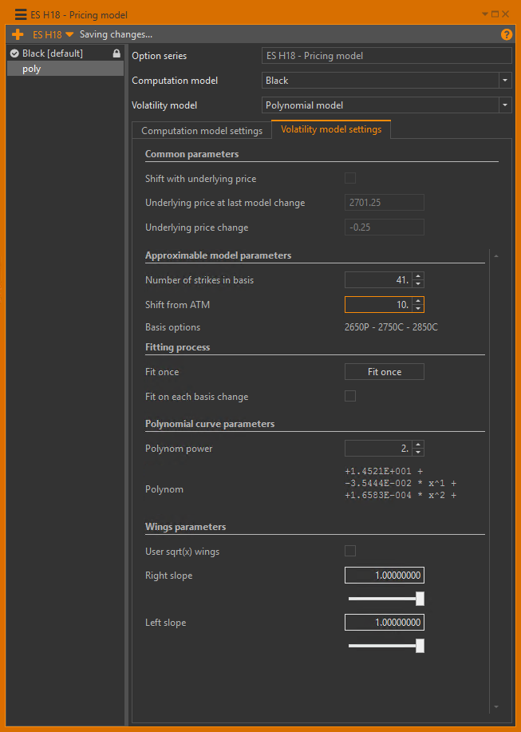This screenshot has width=521, height=732.
Task: Click Underlying price at last model change field
Action: [385, 203]
